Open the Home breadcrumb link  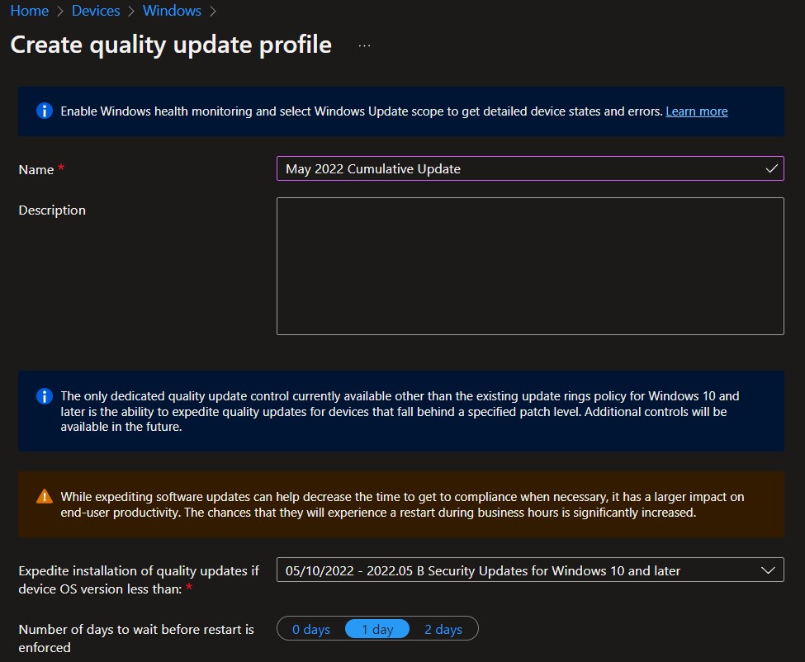click(x=29, y=10)
